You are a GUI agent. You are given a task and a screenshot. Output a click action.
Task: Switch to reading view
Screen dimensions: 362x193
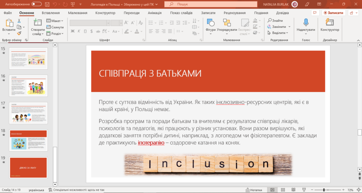pos(293,190)
